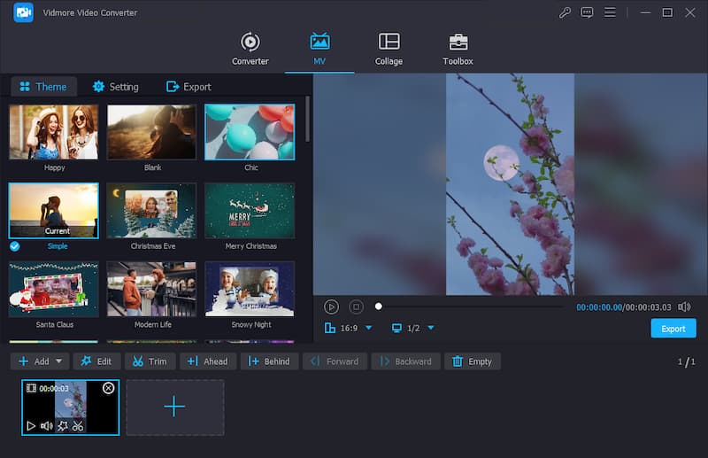Select the Theme tab
708x458 pixels.
click(43, 86)
